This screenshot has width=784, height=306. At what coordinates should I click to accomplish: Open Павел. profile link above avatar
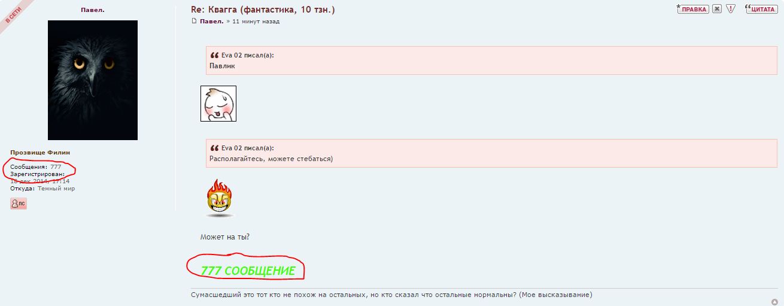(x=93, y=10)
